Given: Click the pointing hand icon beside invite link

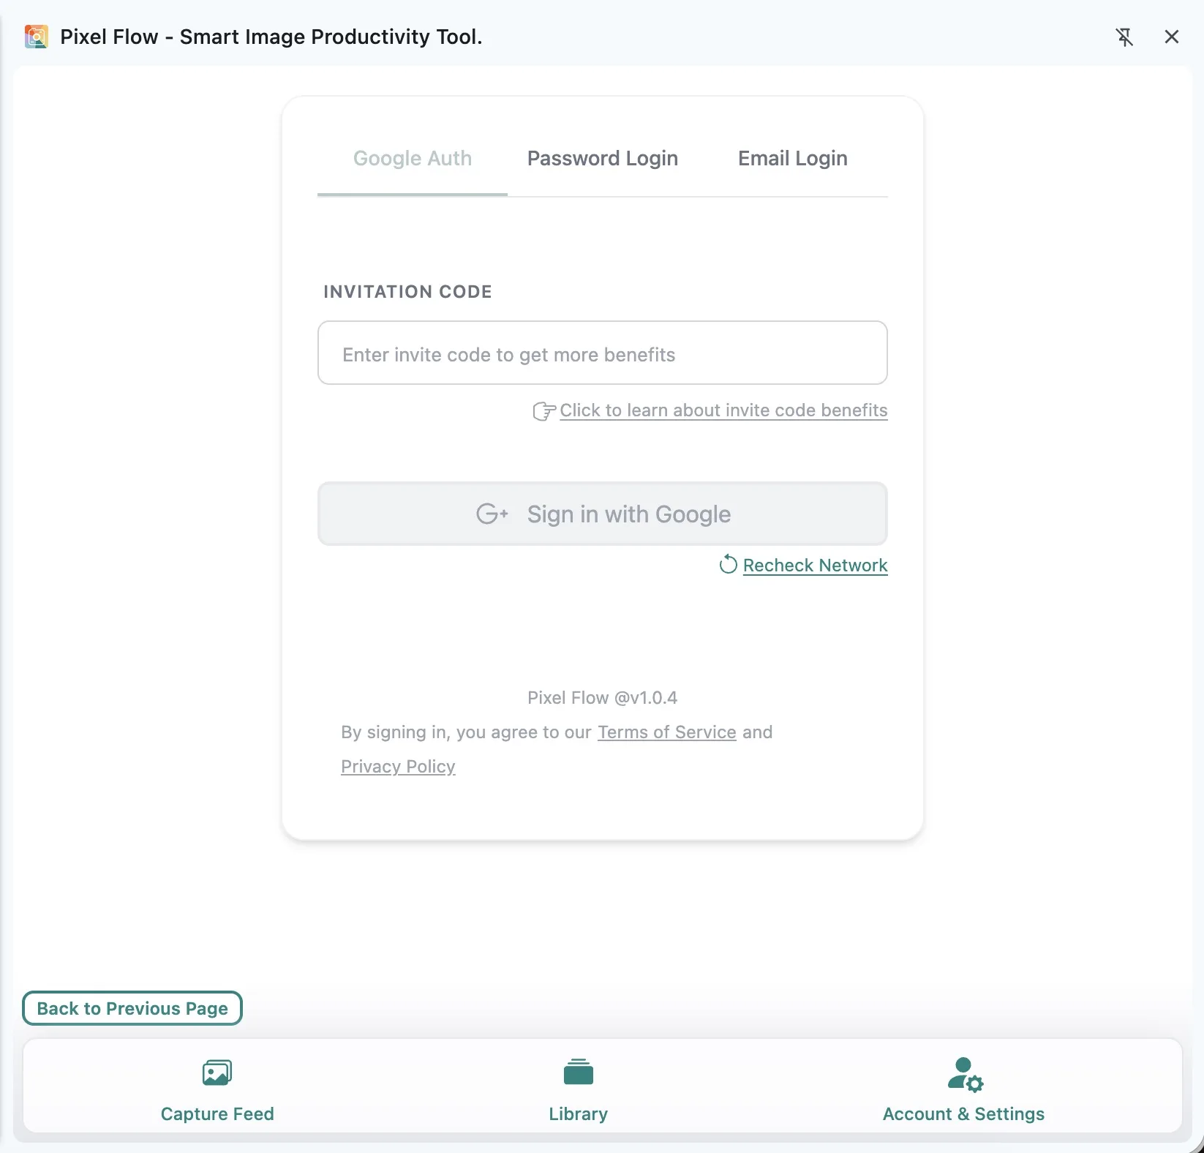Looking at the screenshot, I should coord(544,411).
